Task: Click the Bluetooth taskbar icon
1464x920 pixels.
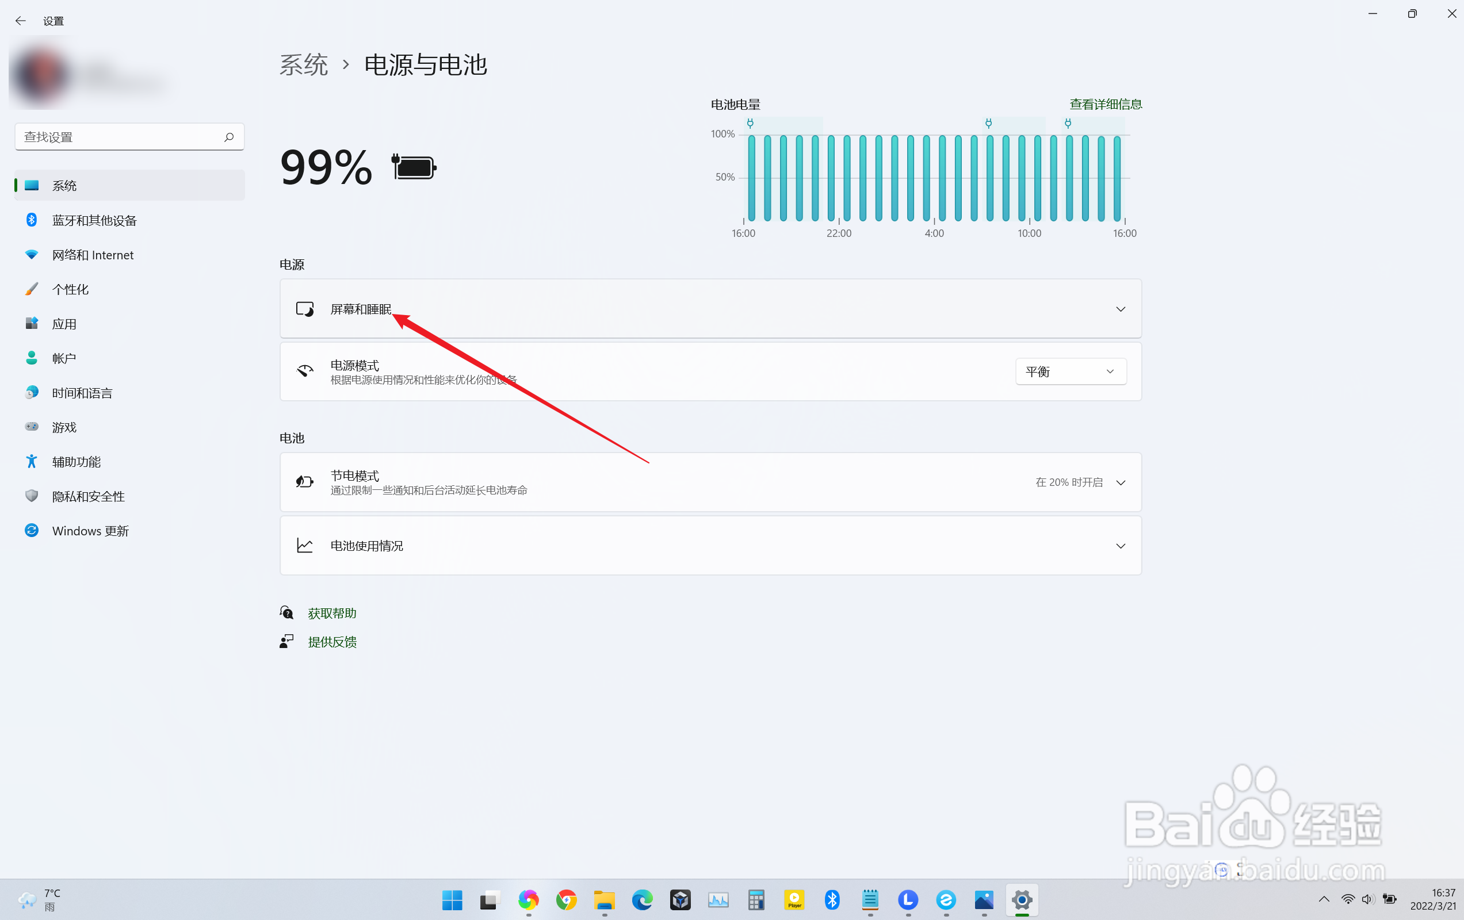Action: 832,899
